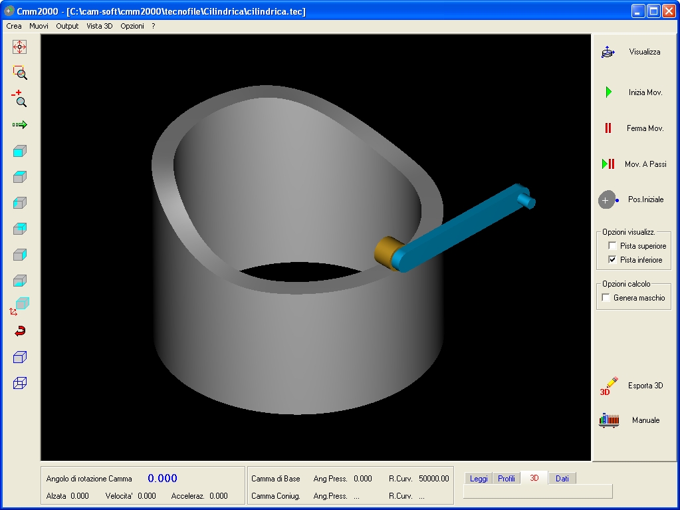Viewport: 680px width, 510px height.
Task: Click the Manuale label
Action: coord(645,420)
